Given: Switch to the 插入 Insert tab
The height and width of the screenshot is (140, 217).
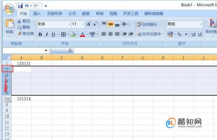Looking at the screenshot, I should (37, 14).
